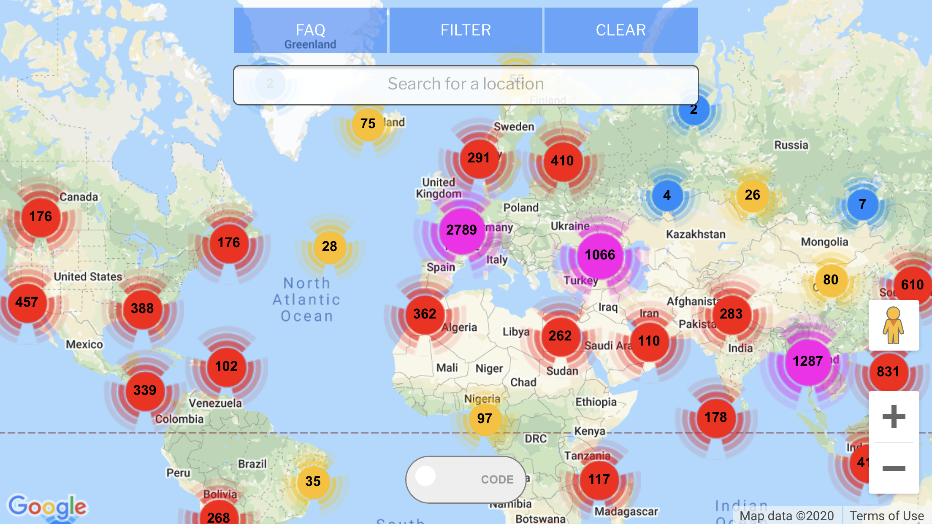The width and height of the screenshot is (932, 524).
Task: Open the magenta 2789 cluster marker
Action: point(461,230)
